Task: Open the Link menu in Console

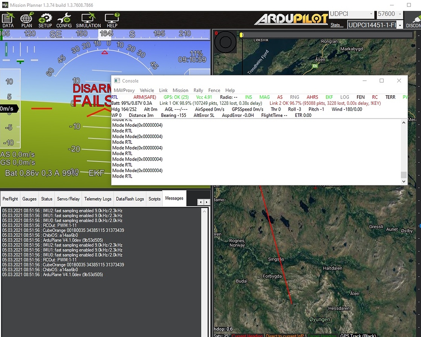Action: 163,90
